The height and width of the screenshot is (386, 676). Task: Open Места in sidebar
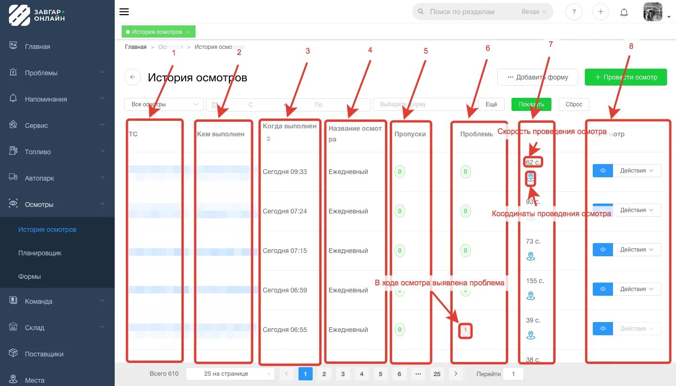click(x=57, y=380)
